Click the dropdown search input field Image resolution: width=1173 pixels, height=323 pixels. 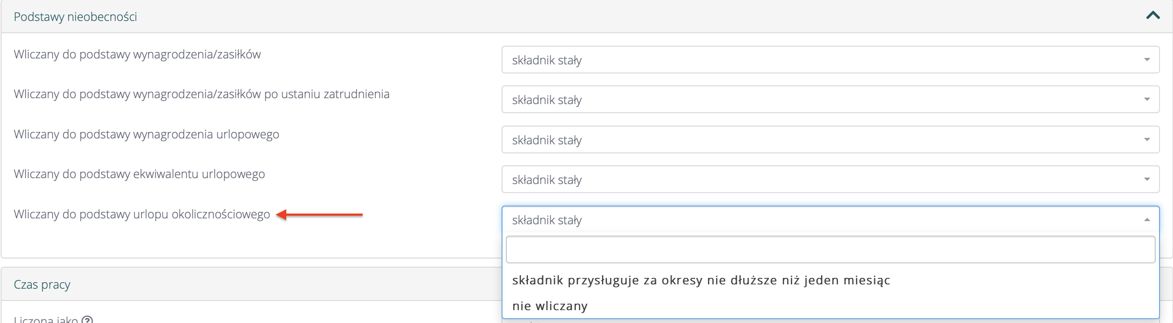tap(830, 249)
